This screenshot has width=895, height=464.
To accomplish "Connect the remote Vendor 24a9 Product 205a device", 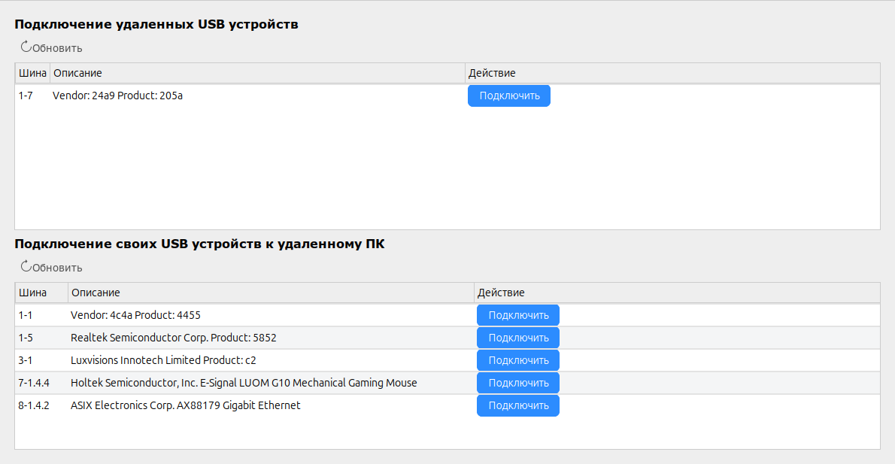I will 508,96.
